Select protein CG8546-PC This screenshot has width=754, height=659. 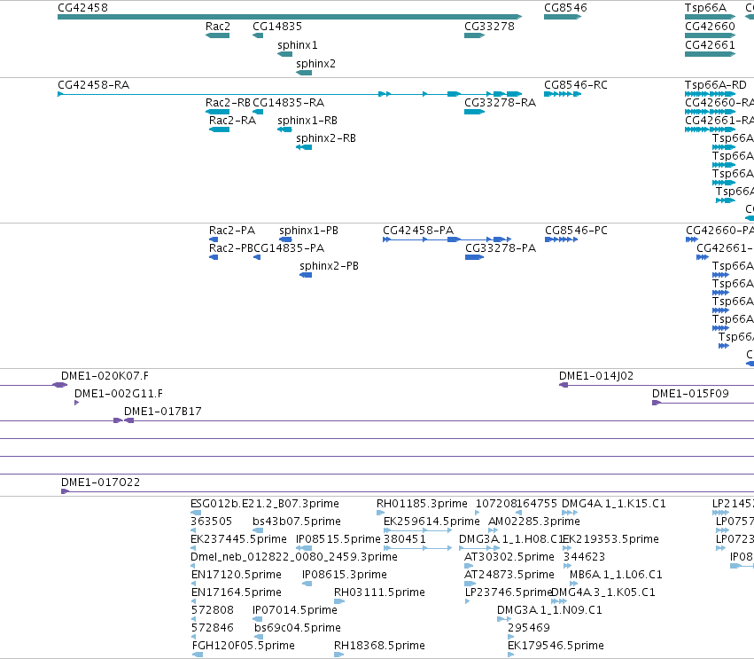(561, 239)
